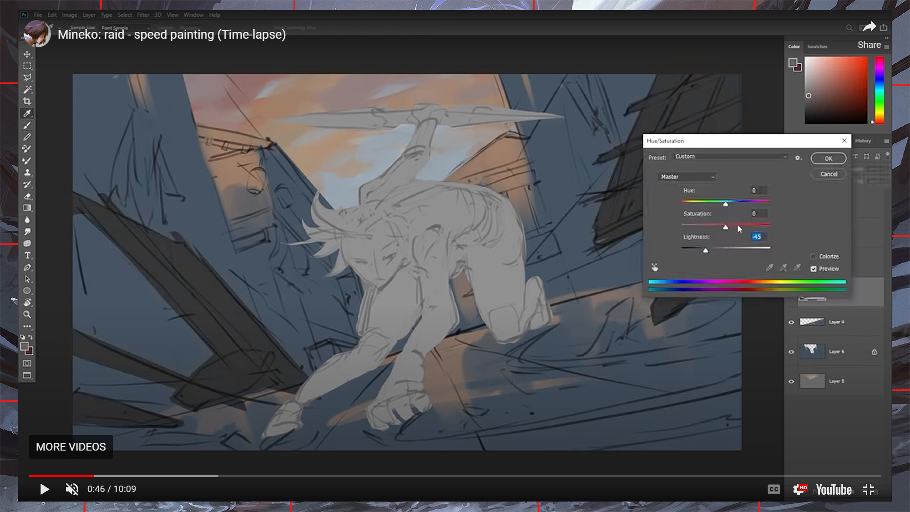Select the Gradient tool
Screen dimensions: 910x512
click(27, 208)
